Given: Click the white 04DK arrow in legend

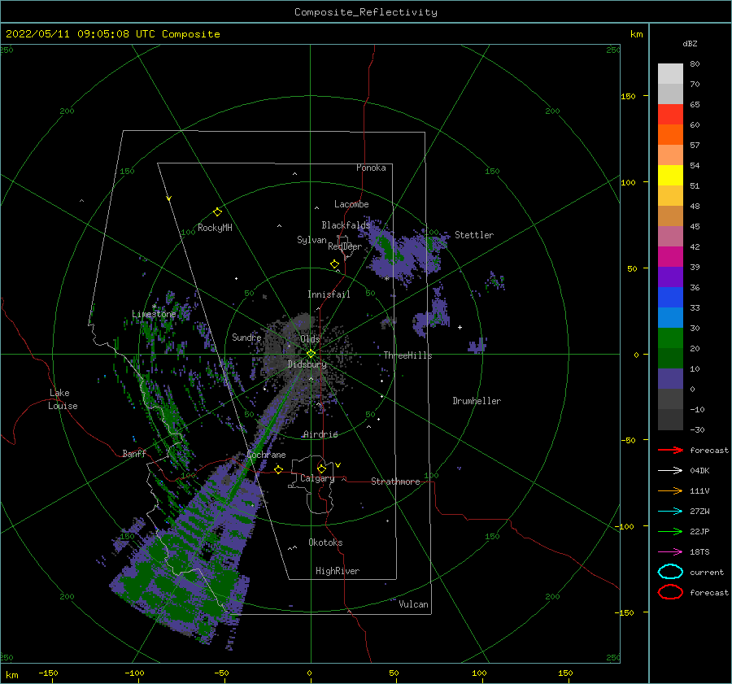Looking at the screenshot, I should click(670, 470).
